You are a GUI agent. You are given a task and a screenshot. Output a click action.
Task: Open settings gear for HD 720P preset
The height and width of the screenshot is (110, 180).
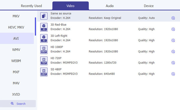173,63
